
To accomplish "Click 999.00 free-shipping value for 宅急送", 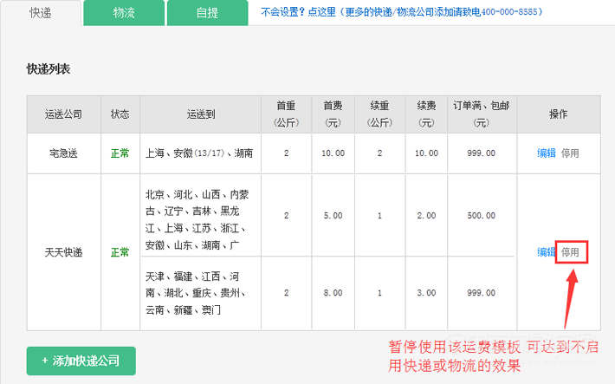I will tap(482, 153).
